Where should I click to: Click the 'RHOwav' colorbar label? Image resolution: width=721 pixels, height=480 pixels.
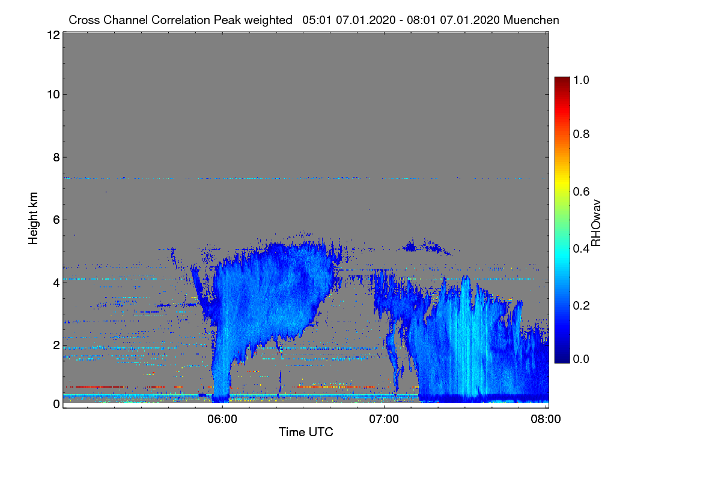pos(596,223)
